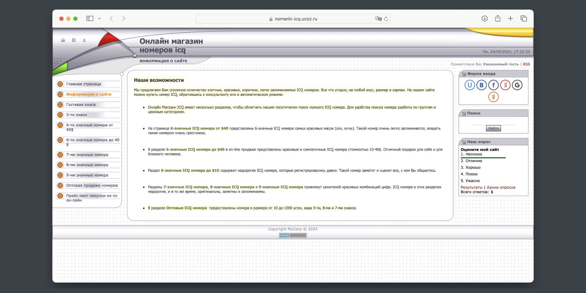The image size is (586, 293).
Task: Click the uCoz badge in footer
Action: (x=293, y=235)
